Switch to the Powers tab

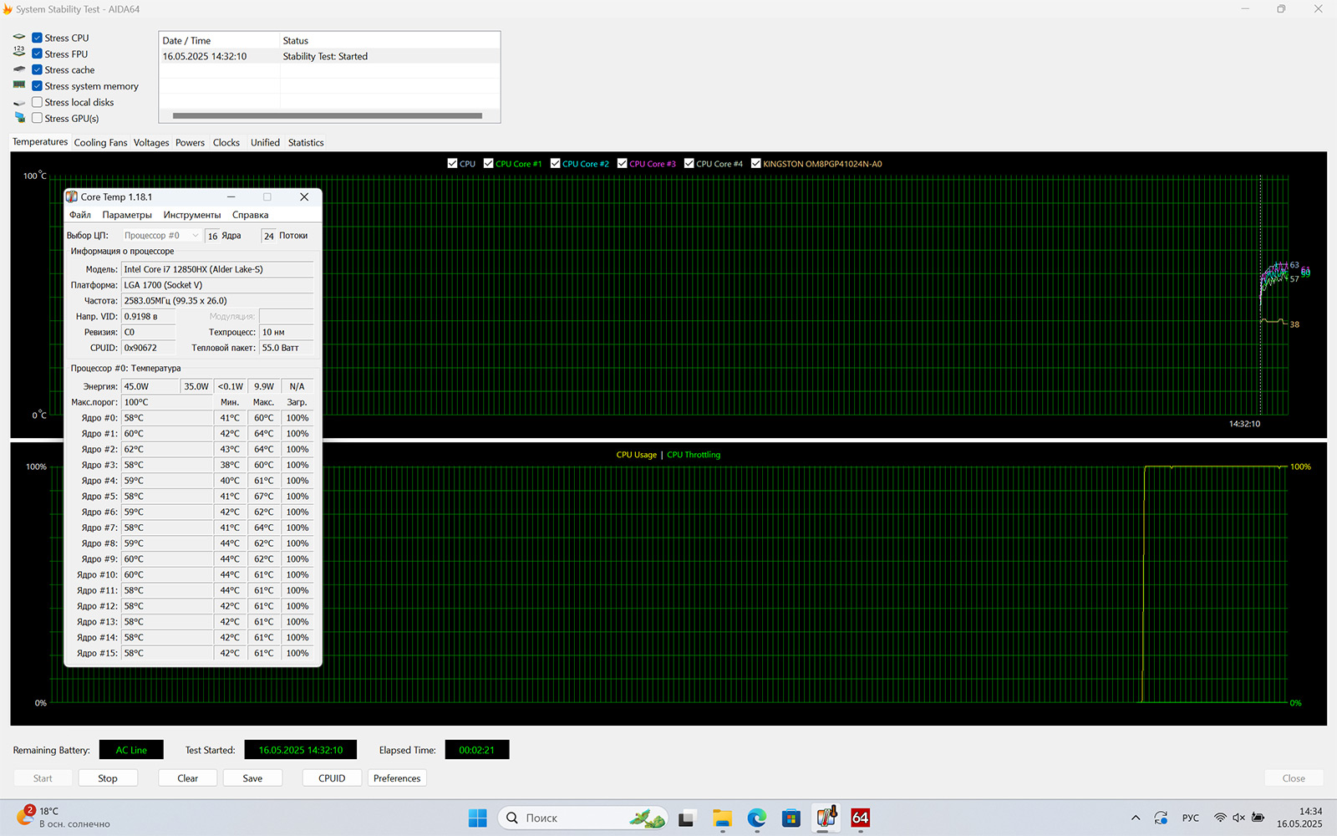[x=190, y=142]
